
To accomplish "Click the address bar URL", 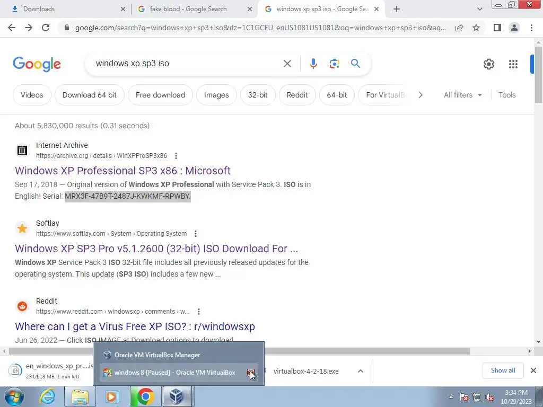I will point(260,28).
